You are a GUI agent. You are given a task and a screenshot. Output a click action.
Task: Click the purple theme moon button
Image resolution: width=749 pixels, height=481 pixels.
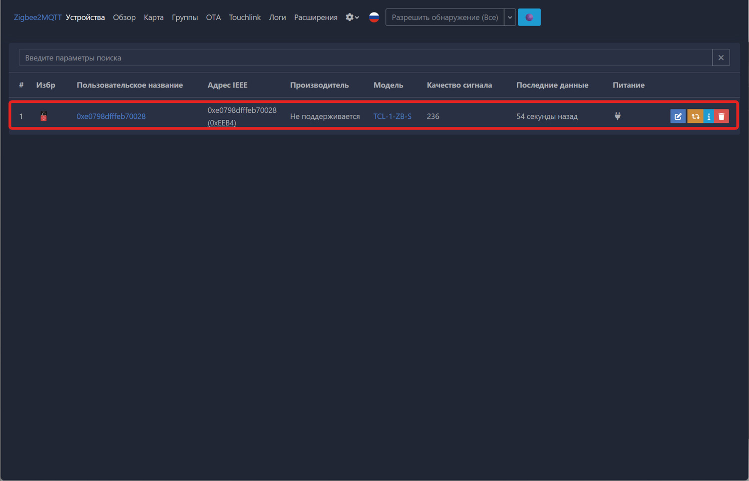529,17
